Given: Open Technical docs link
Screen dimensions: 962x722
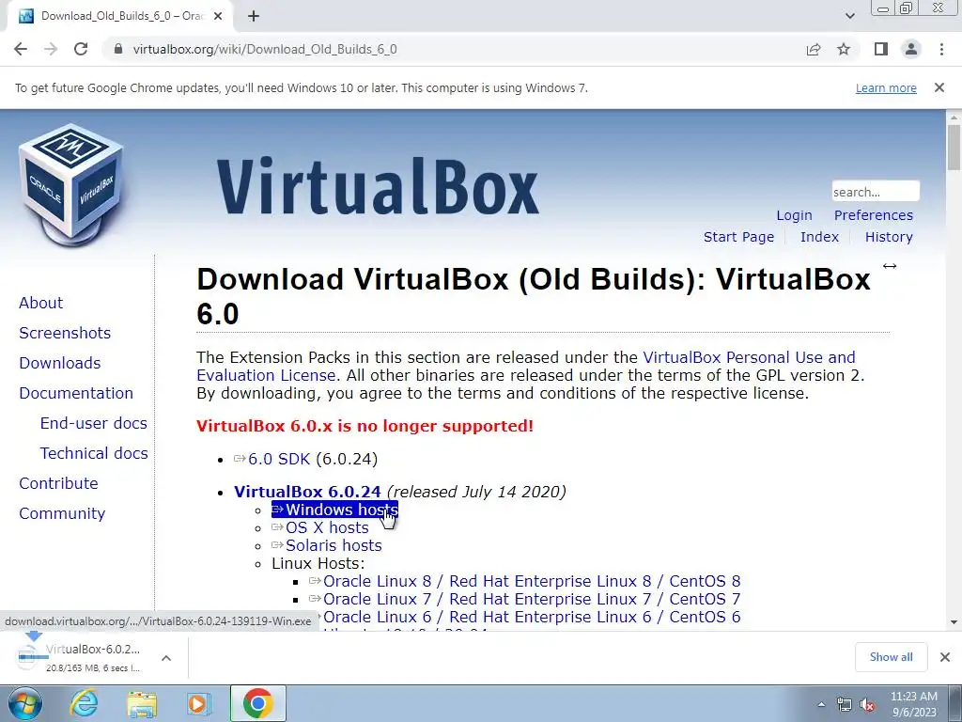Looking at the screenshot, I should pyautogui.click(x=94, y=453).
